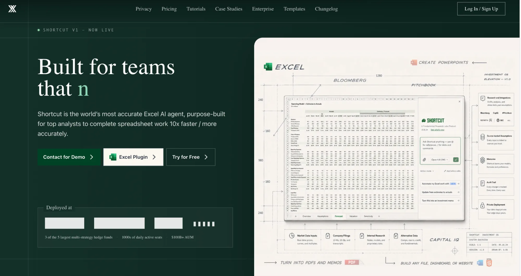Viewport: 521px width, 276px height.
Task: Click plus icon after Sensitivity tab
Action: coord(379,216)
